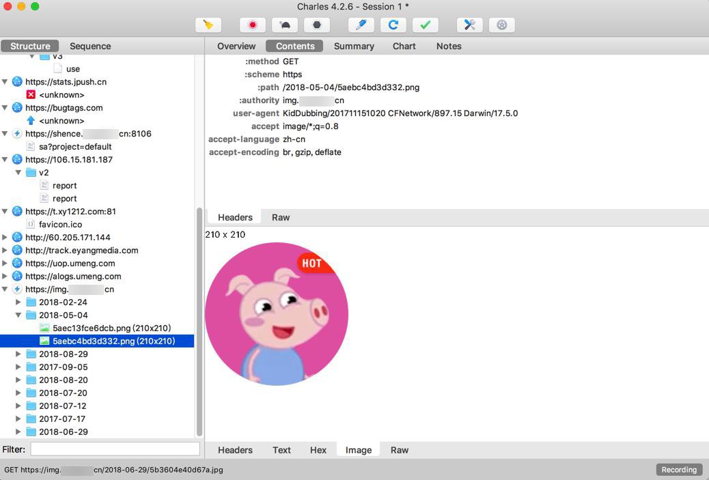Viewport: 709px width, 480px height.
Task: Open the Tools wrench icon
Action: [x=470, y=25]
